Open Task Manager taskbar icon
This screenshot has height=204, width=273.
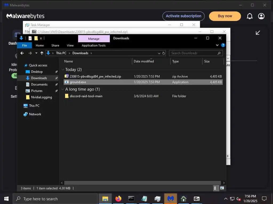[x=157, y=199]
